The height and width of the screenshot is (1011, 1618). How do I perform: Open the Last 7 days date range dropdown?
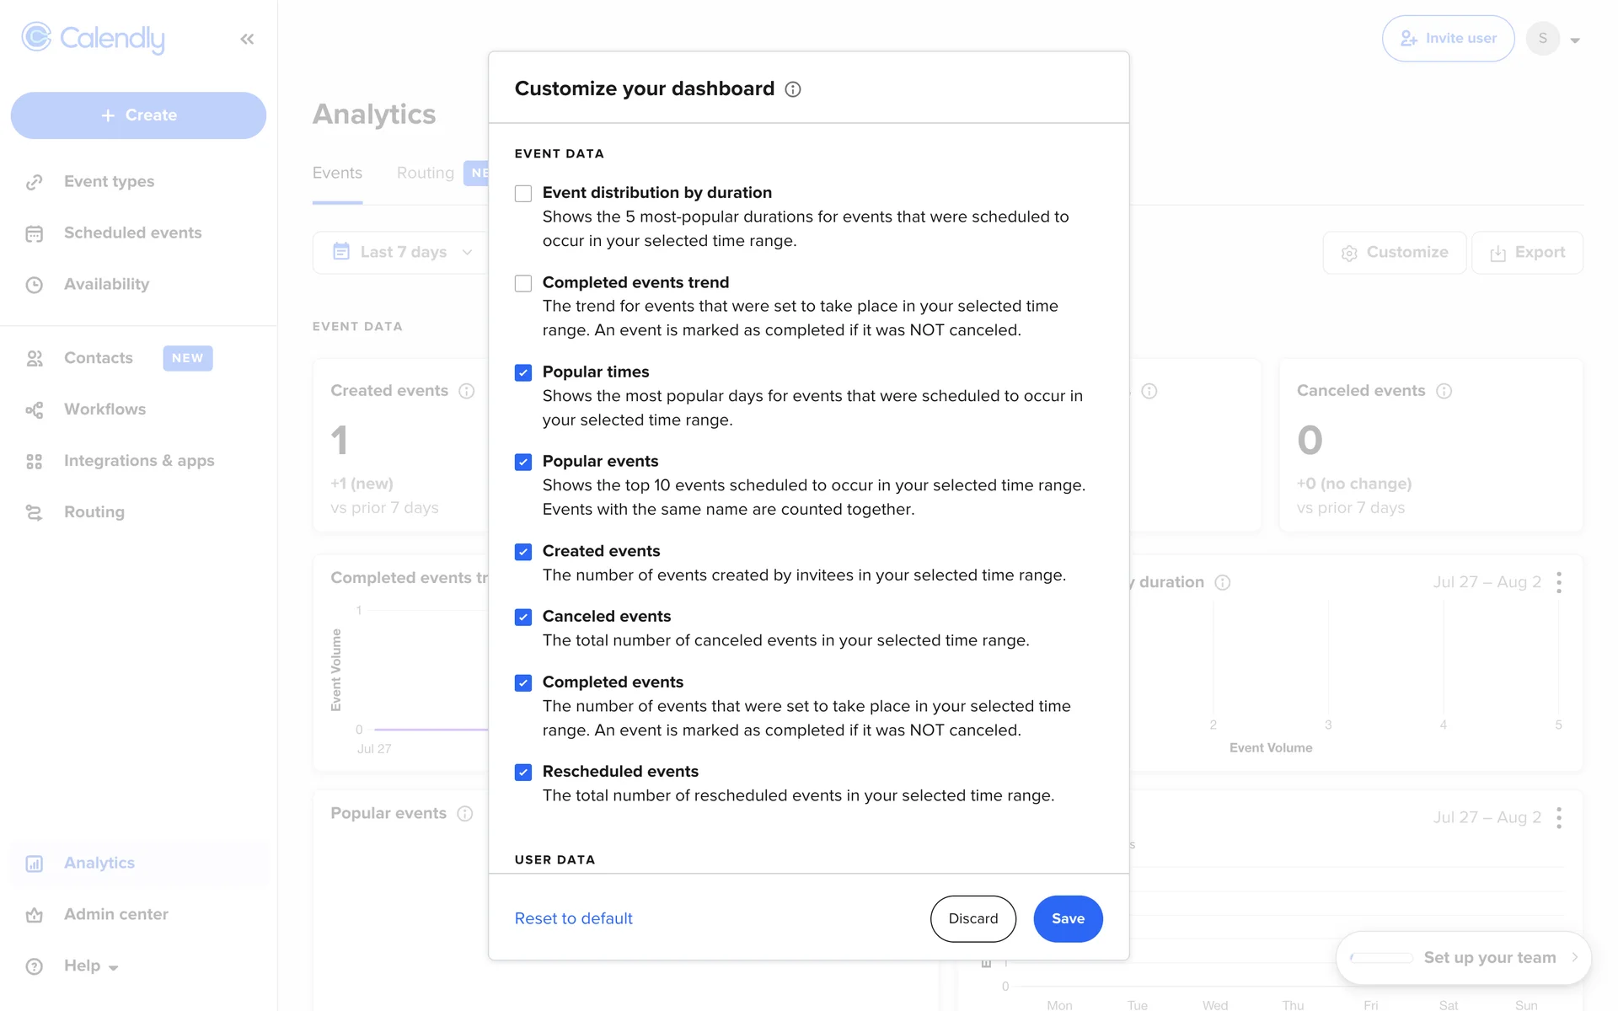click(403, 252)
